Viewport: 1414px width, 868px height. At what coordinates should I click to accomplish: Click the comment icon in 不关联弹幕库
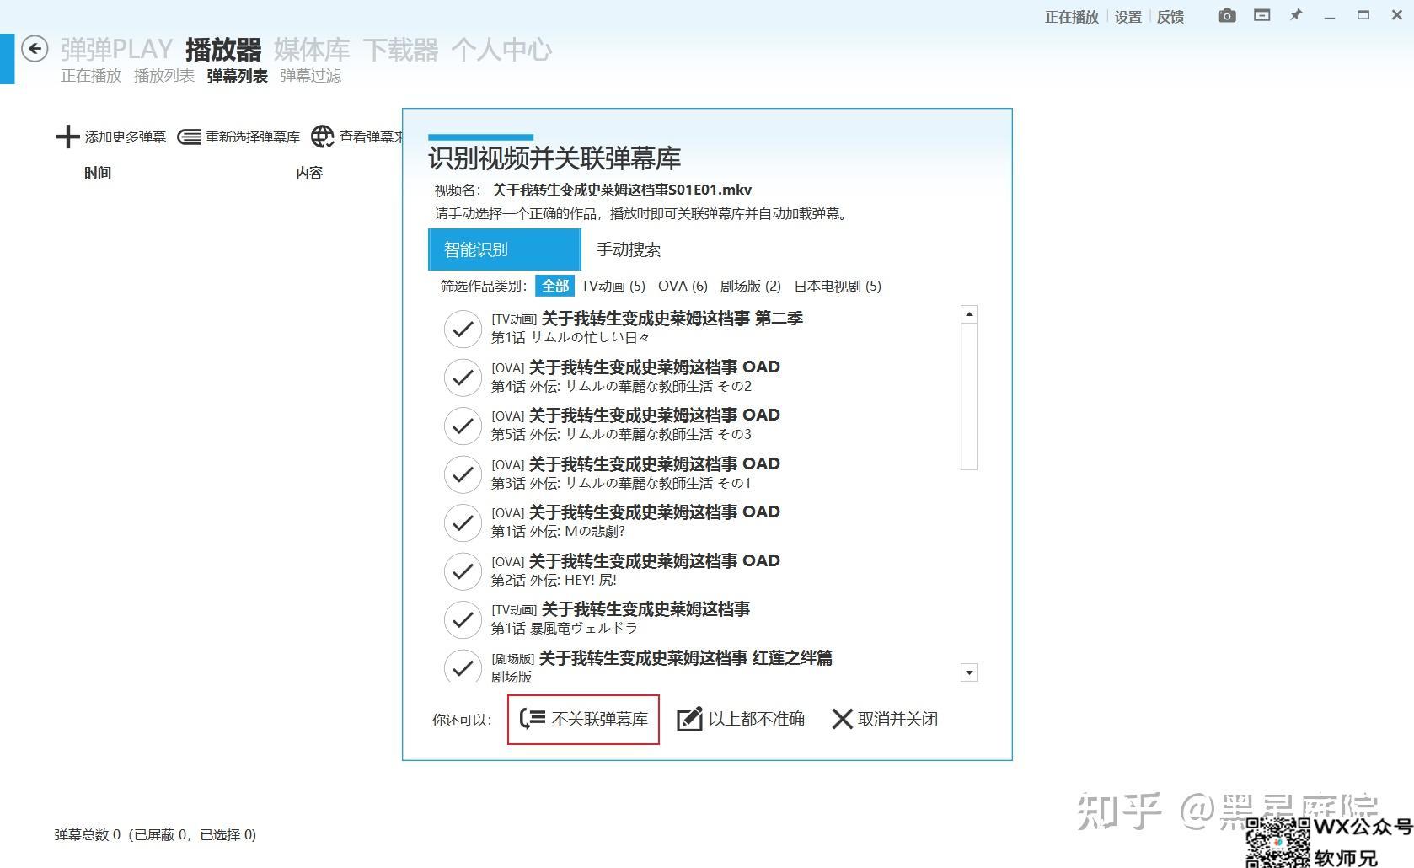tap(533, 719)
